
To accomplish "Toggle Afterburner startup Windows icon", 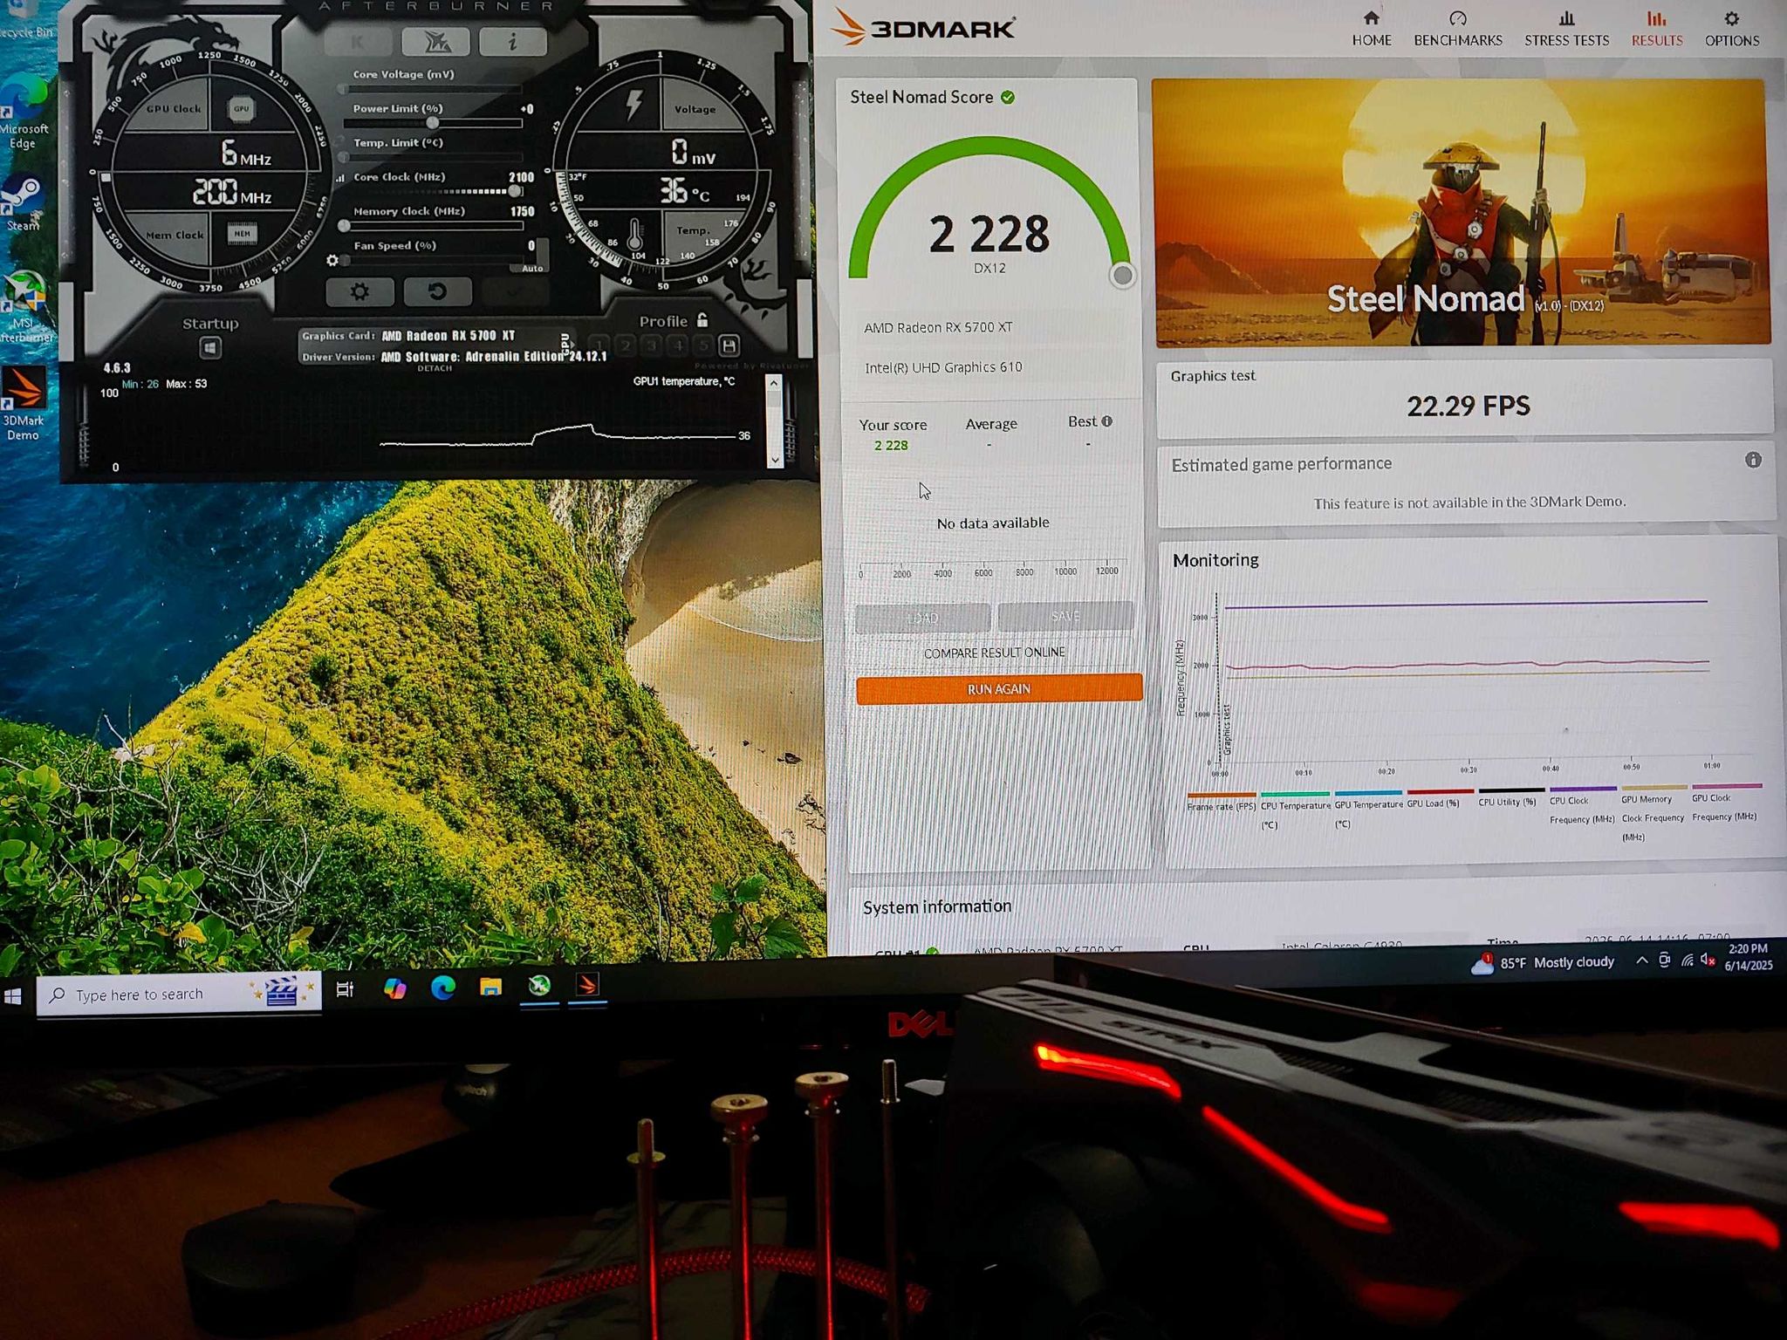I will [209, 348].
